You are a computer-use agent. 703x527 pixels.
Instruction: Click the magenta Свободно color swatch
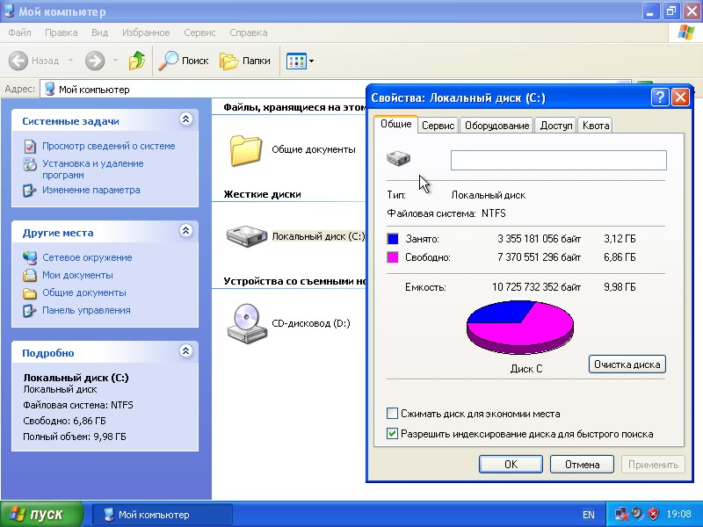(x=392, y=257)
